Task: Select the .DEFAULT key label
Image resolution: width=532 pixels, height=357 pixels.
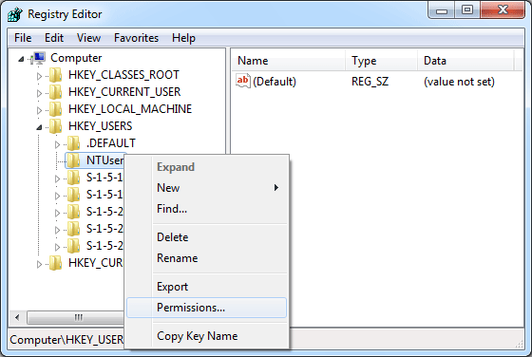Action: pos(111,143)
